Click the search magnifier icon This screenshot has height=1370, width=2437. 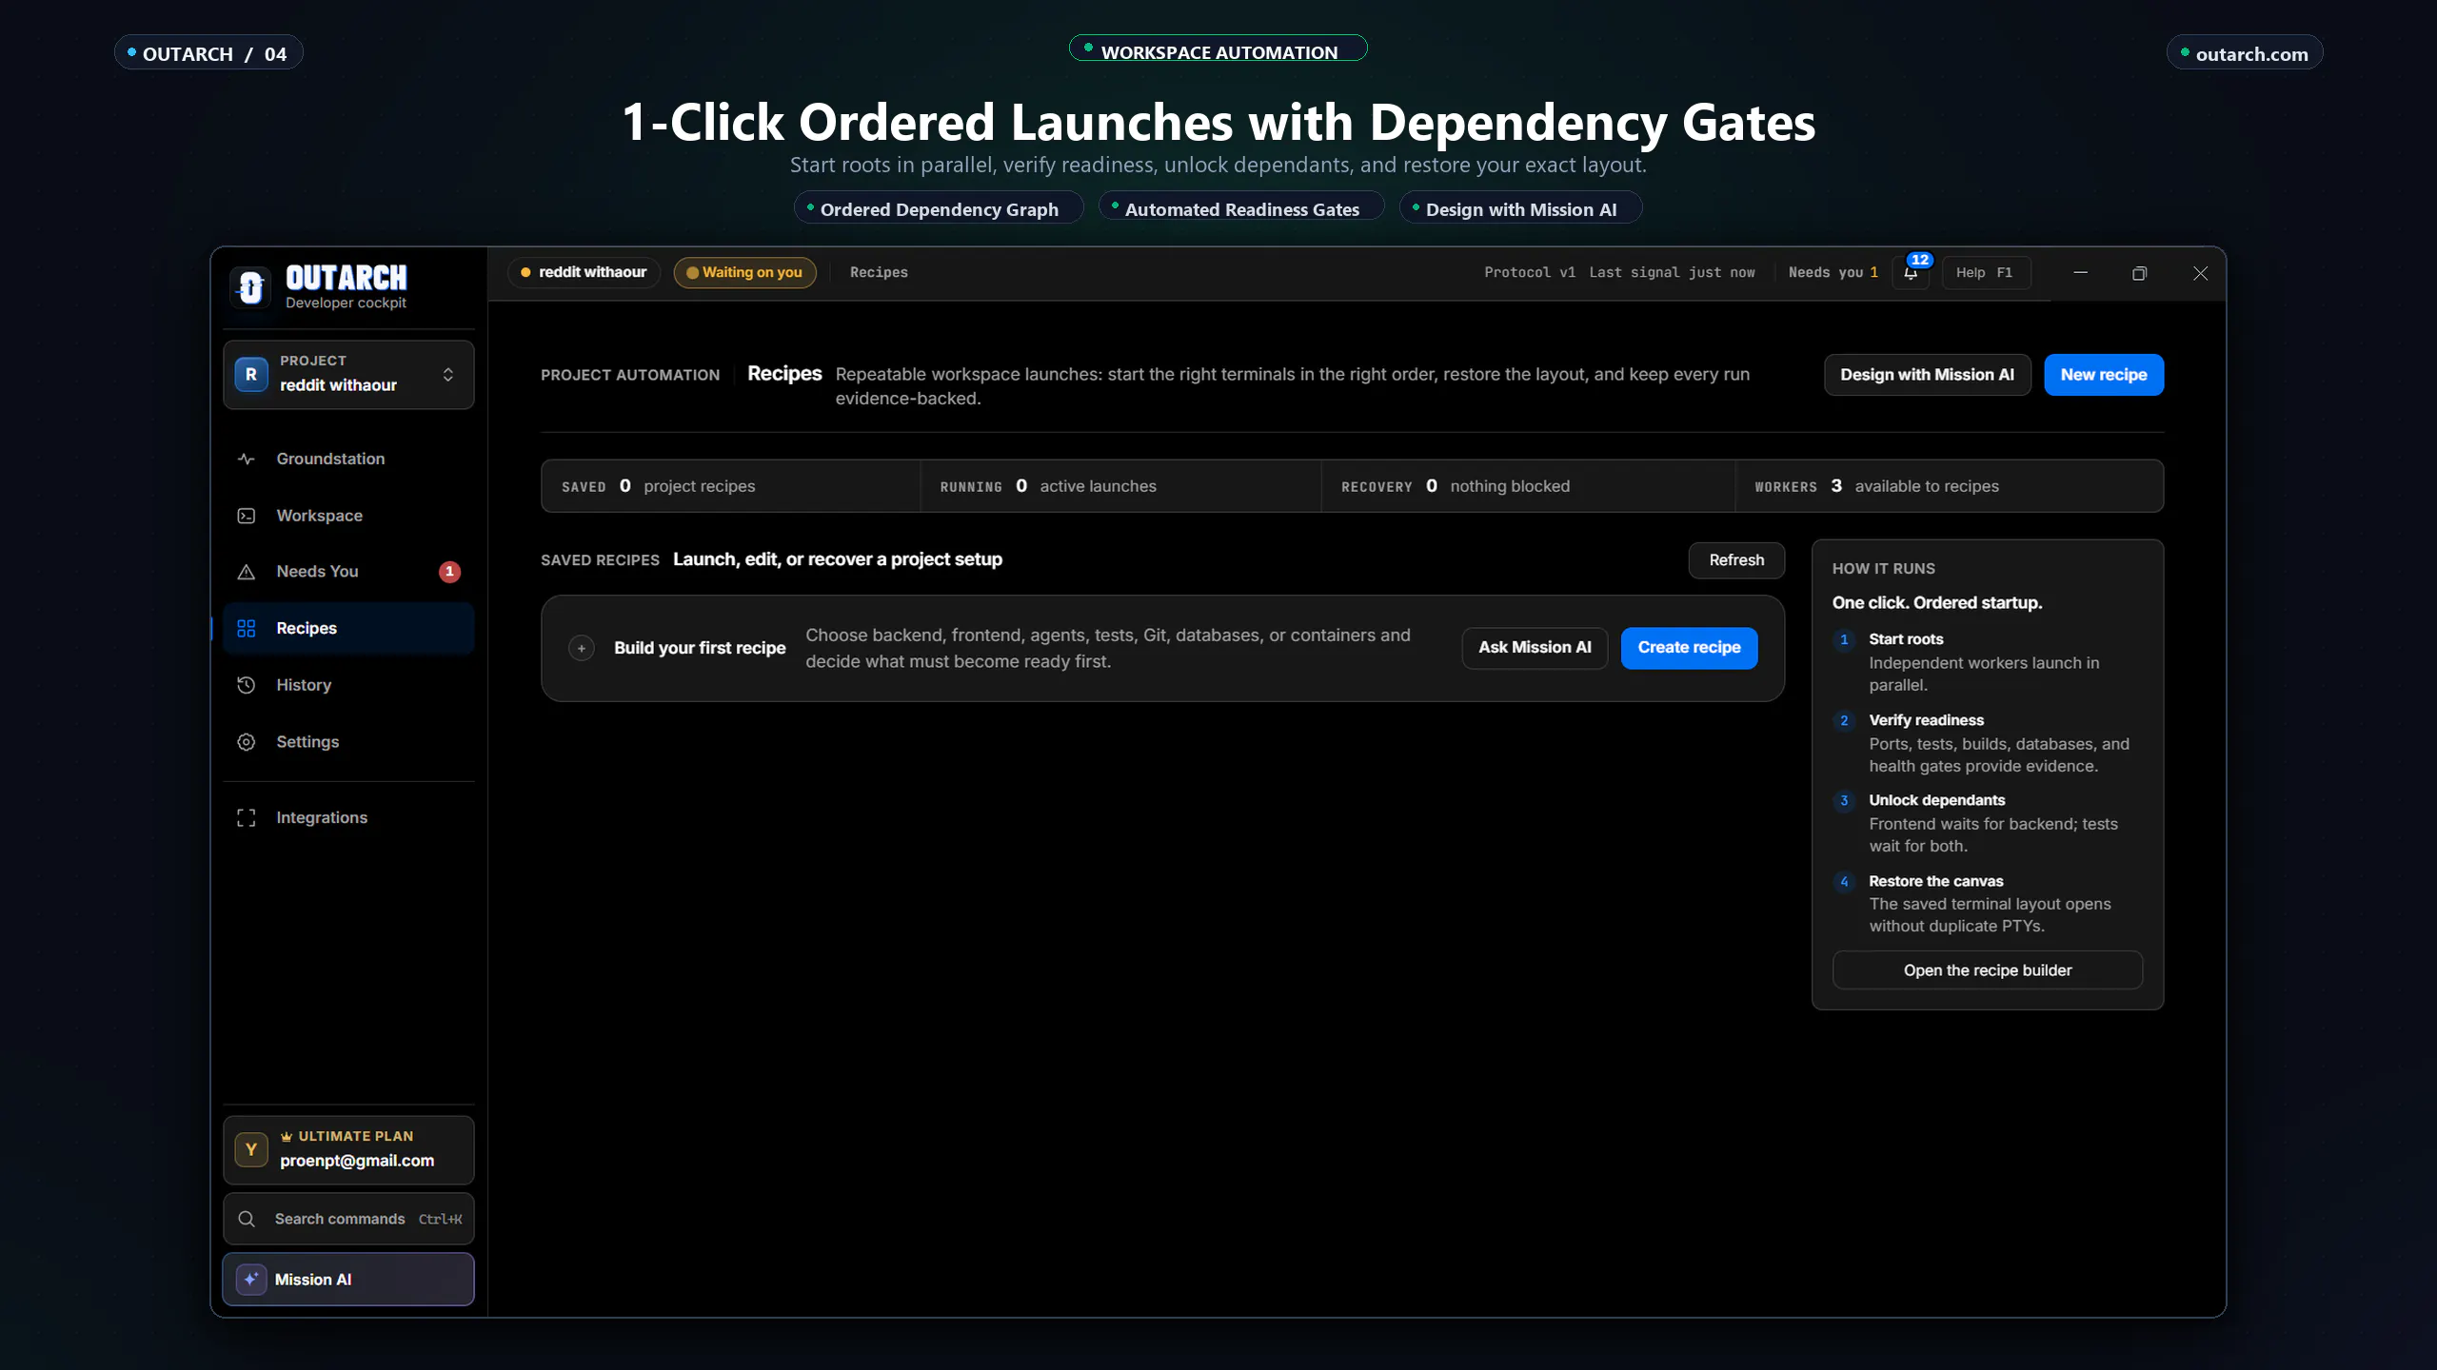click(247, 1219)
